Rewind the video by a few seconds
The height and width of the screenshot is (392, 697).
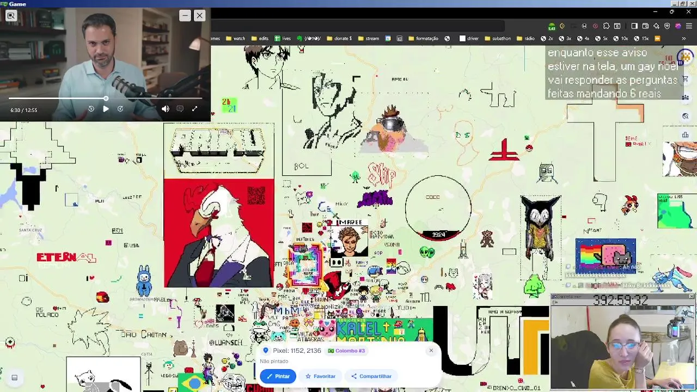click(x=91, y=109)
